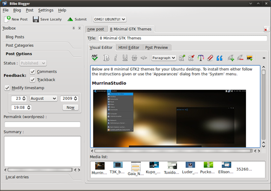Switch to the Html Editor tab
Viewport: 271px width, 191px height.
click(129, 47)
